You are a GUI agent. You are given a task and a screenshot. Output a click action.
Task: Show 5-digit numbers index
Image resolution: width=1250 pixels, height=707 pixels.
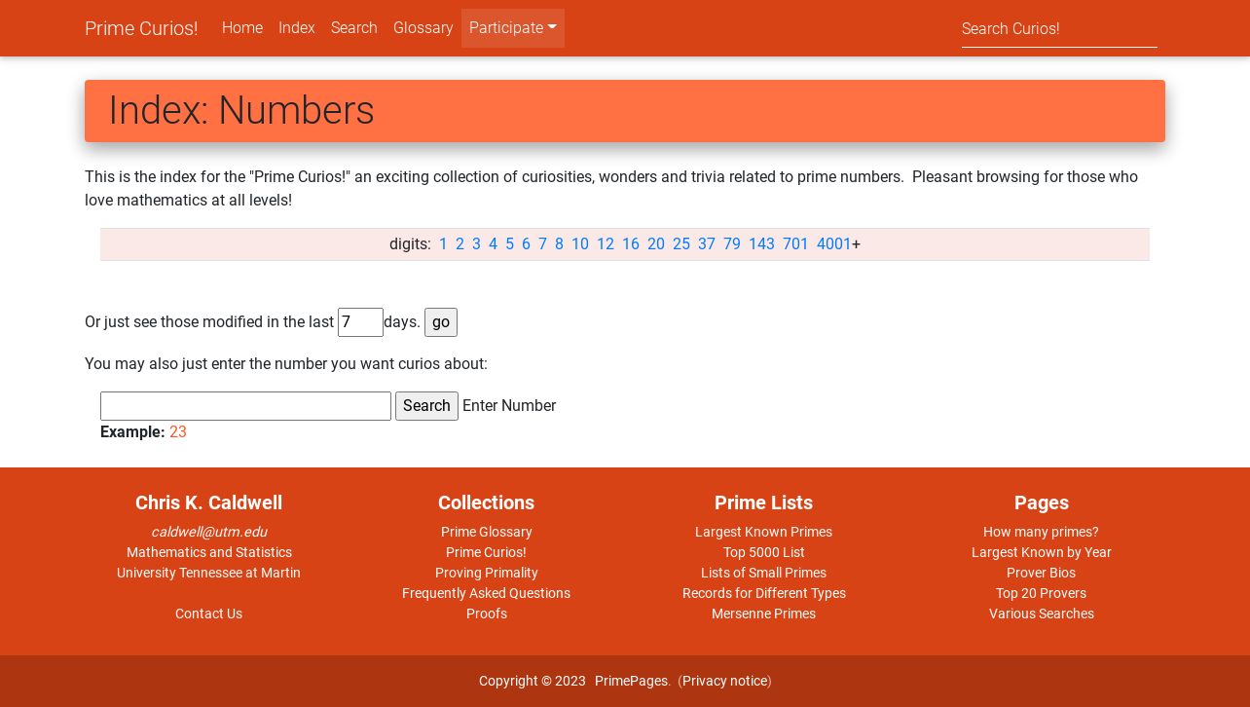[509, 244]
